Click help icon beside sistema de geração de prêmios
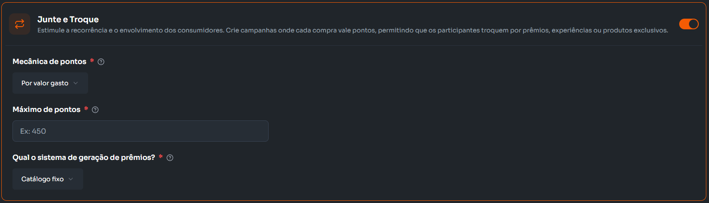The image size is (709, 203). [170, 158]
